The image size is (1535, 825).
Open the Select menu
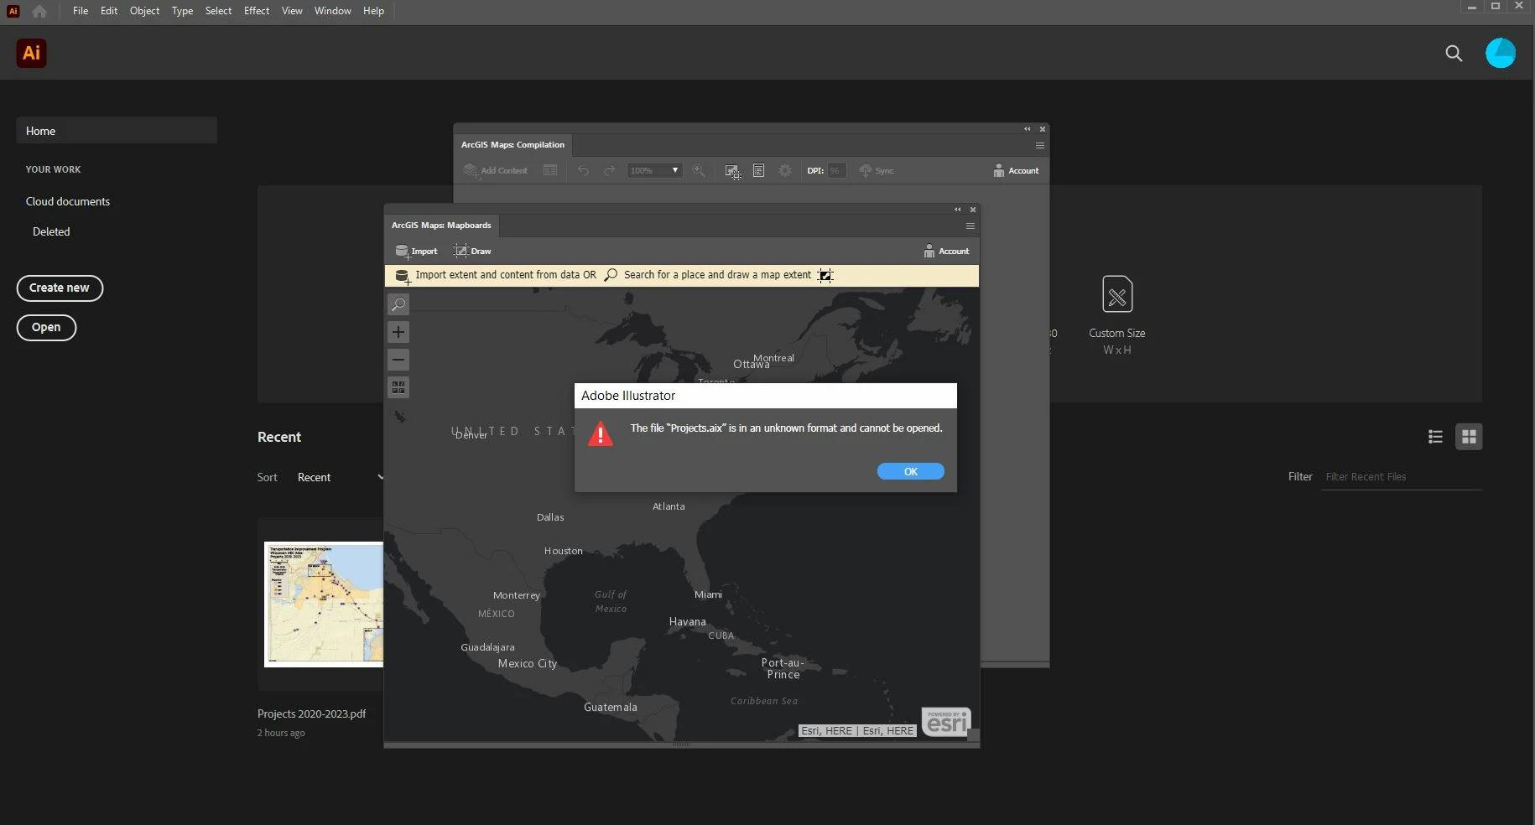pos(218,11)
